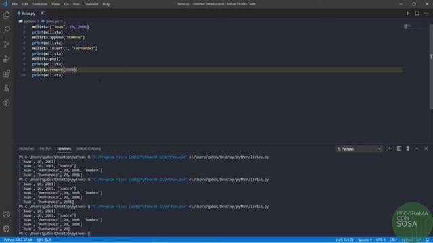This screenshot has height=243, width=433.
Task: Open the Selection menu
Action: [40, 4]
